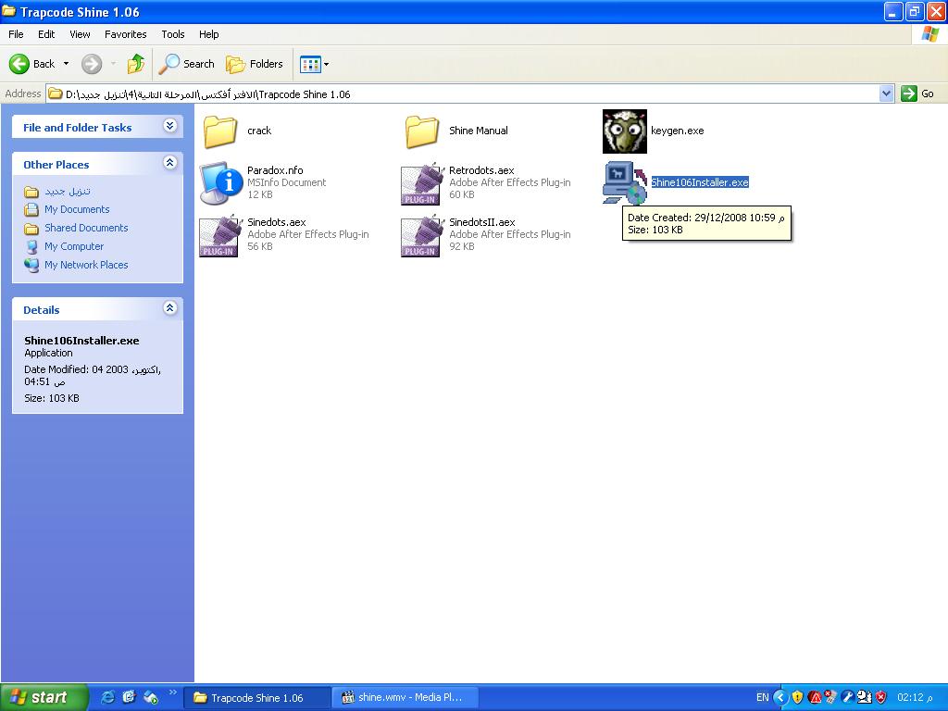
Task: Open the Back history dropdown arrow
Action: [66, 64]
